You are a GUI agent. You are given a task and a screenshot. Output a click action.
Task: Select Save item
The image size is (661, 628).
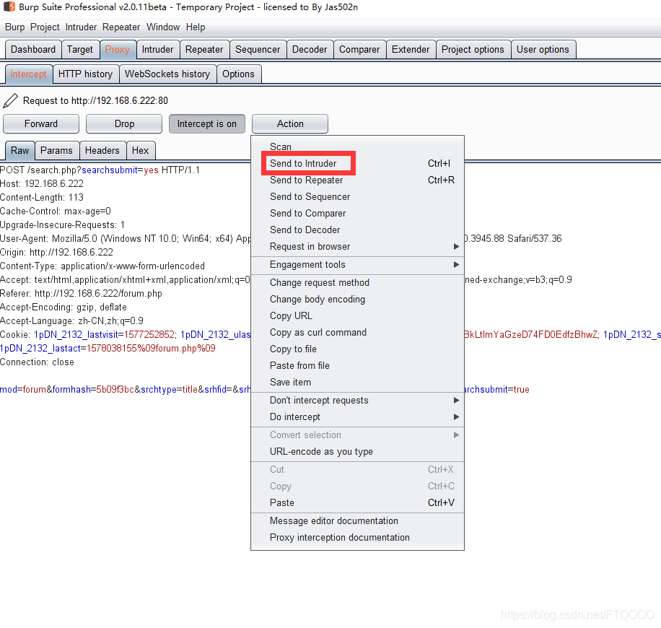tap(357, 383)
